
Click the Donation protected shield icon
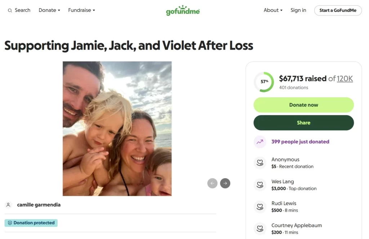point(10,223)
